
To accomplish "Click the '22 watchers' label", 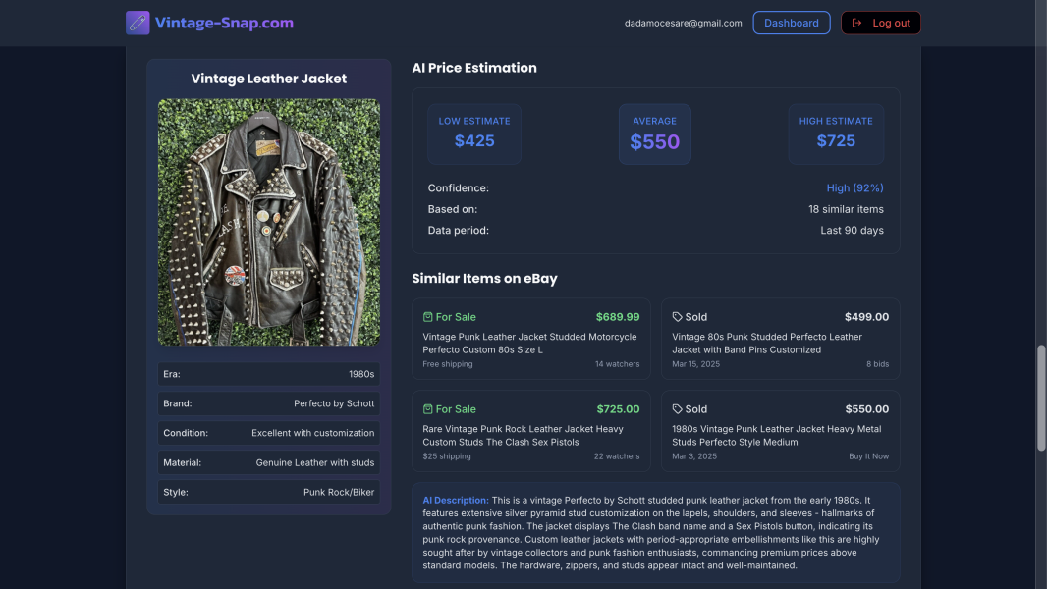I will click(x=616, y=456).
